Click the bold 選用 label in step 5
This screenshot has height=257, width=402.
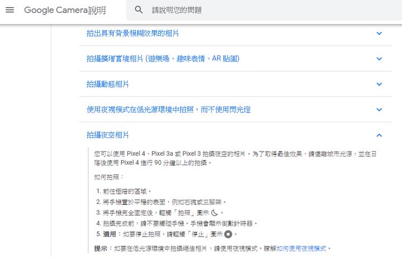(x=109, y=234)
